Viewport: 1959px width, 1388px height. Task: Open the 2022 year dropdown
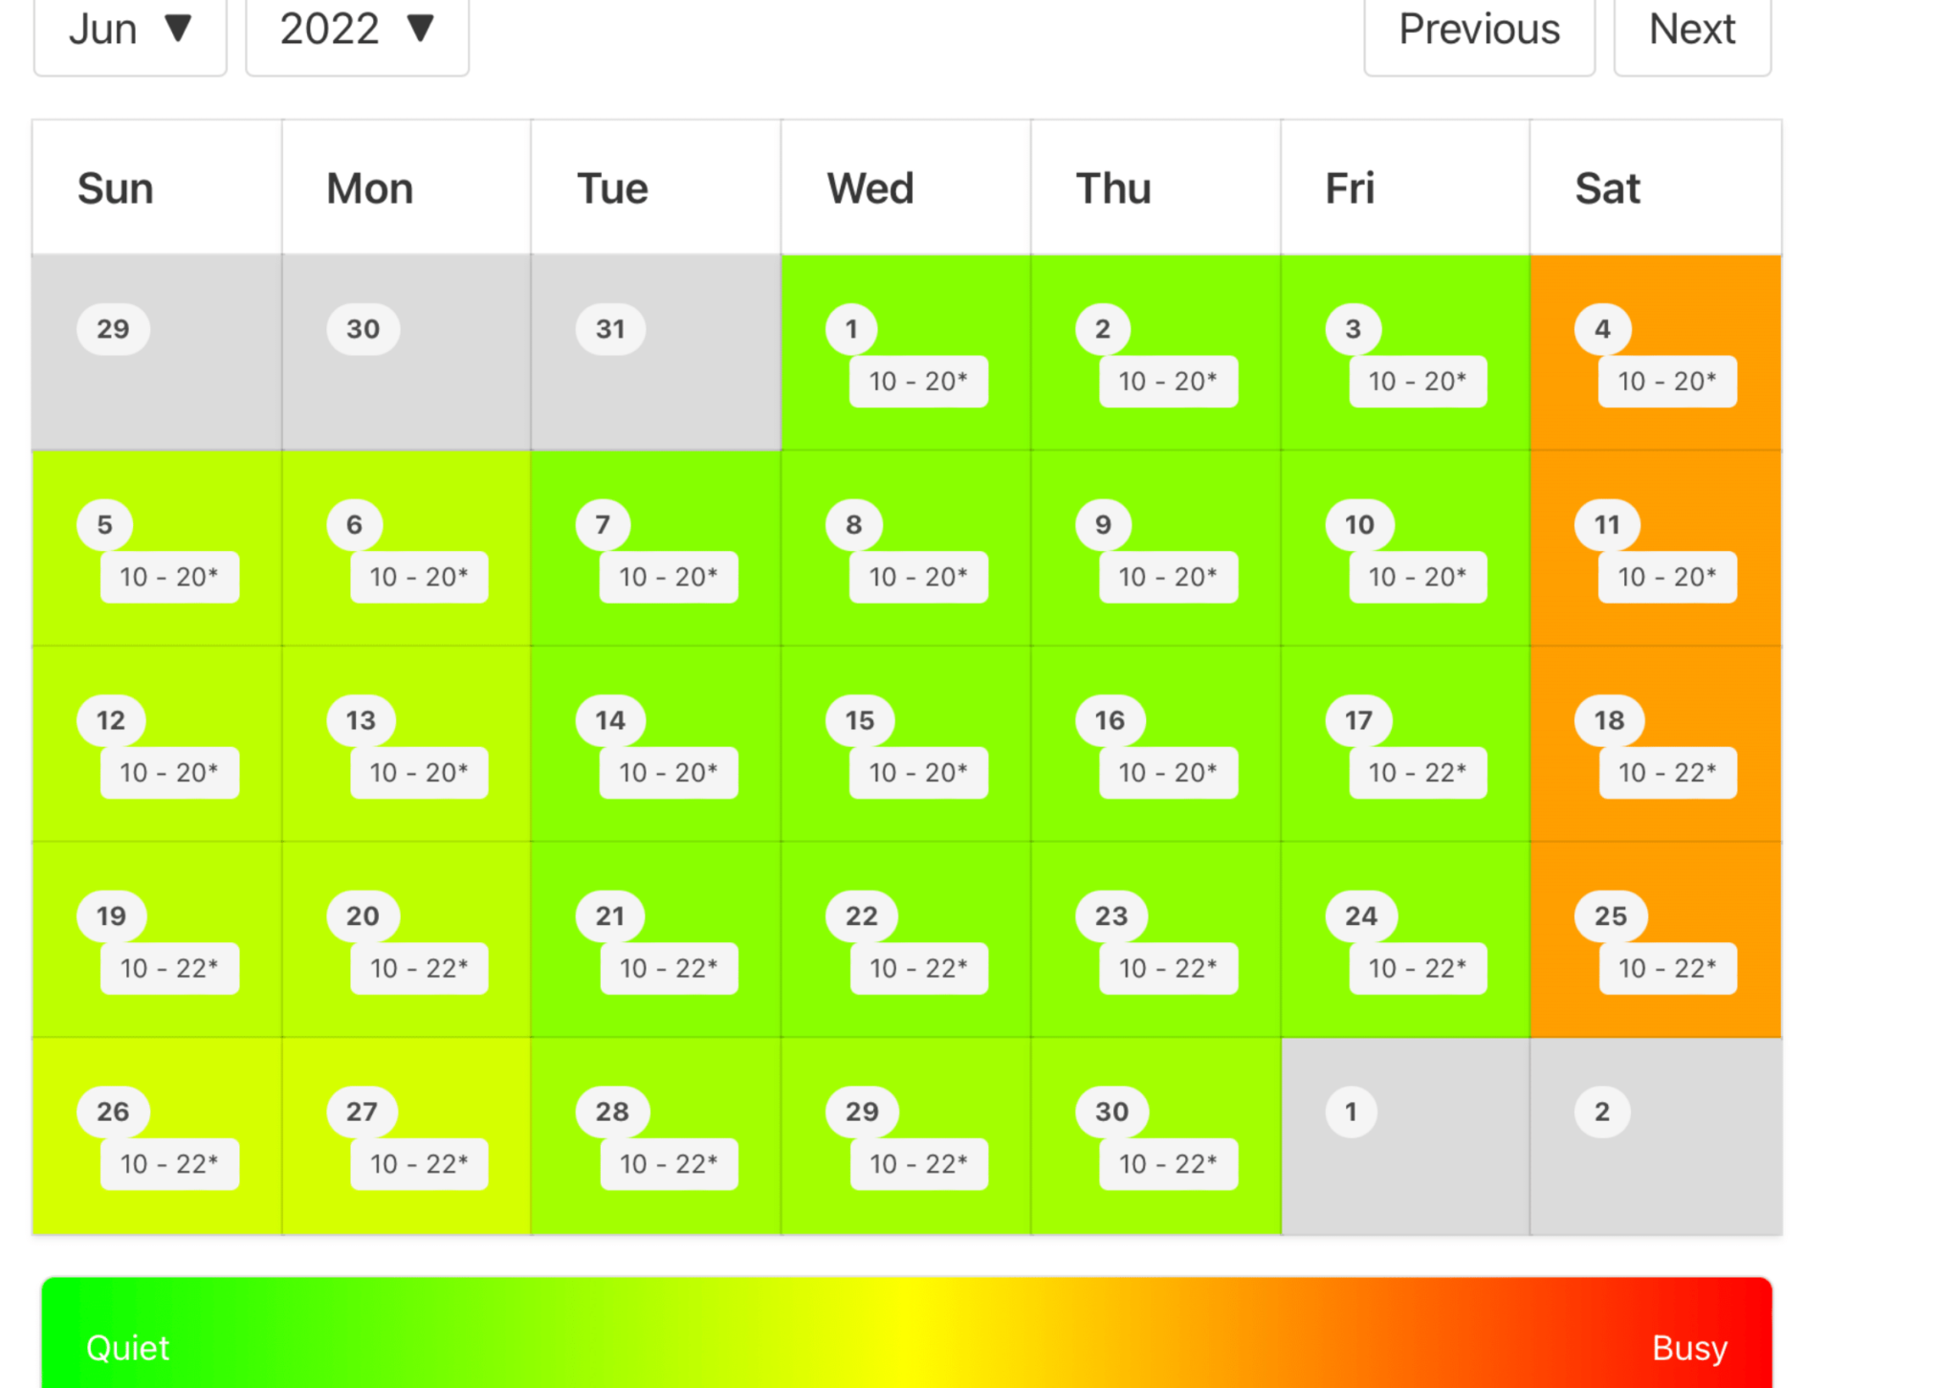(357, 31)
